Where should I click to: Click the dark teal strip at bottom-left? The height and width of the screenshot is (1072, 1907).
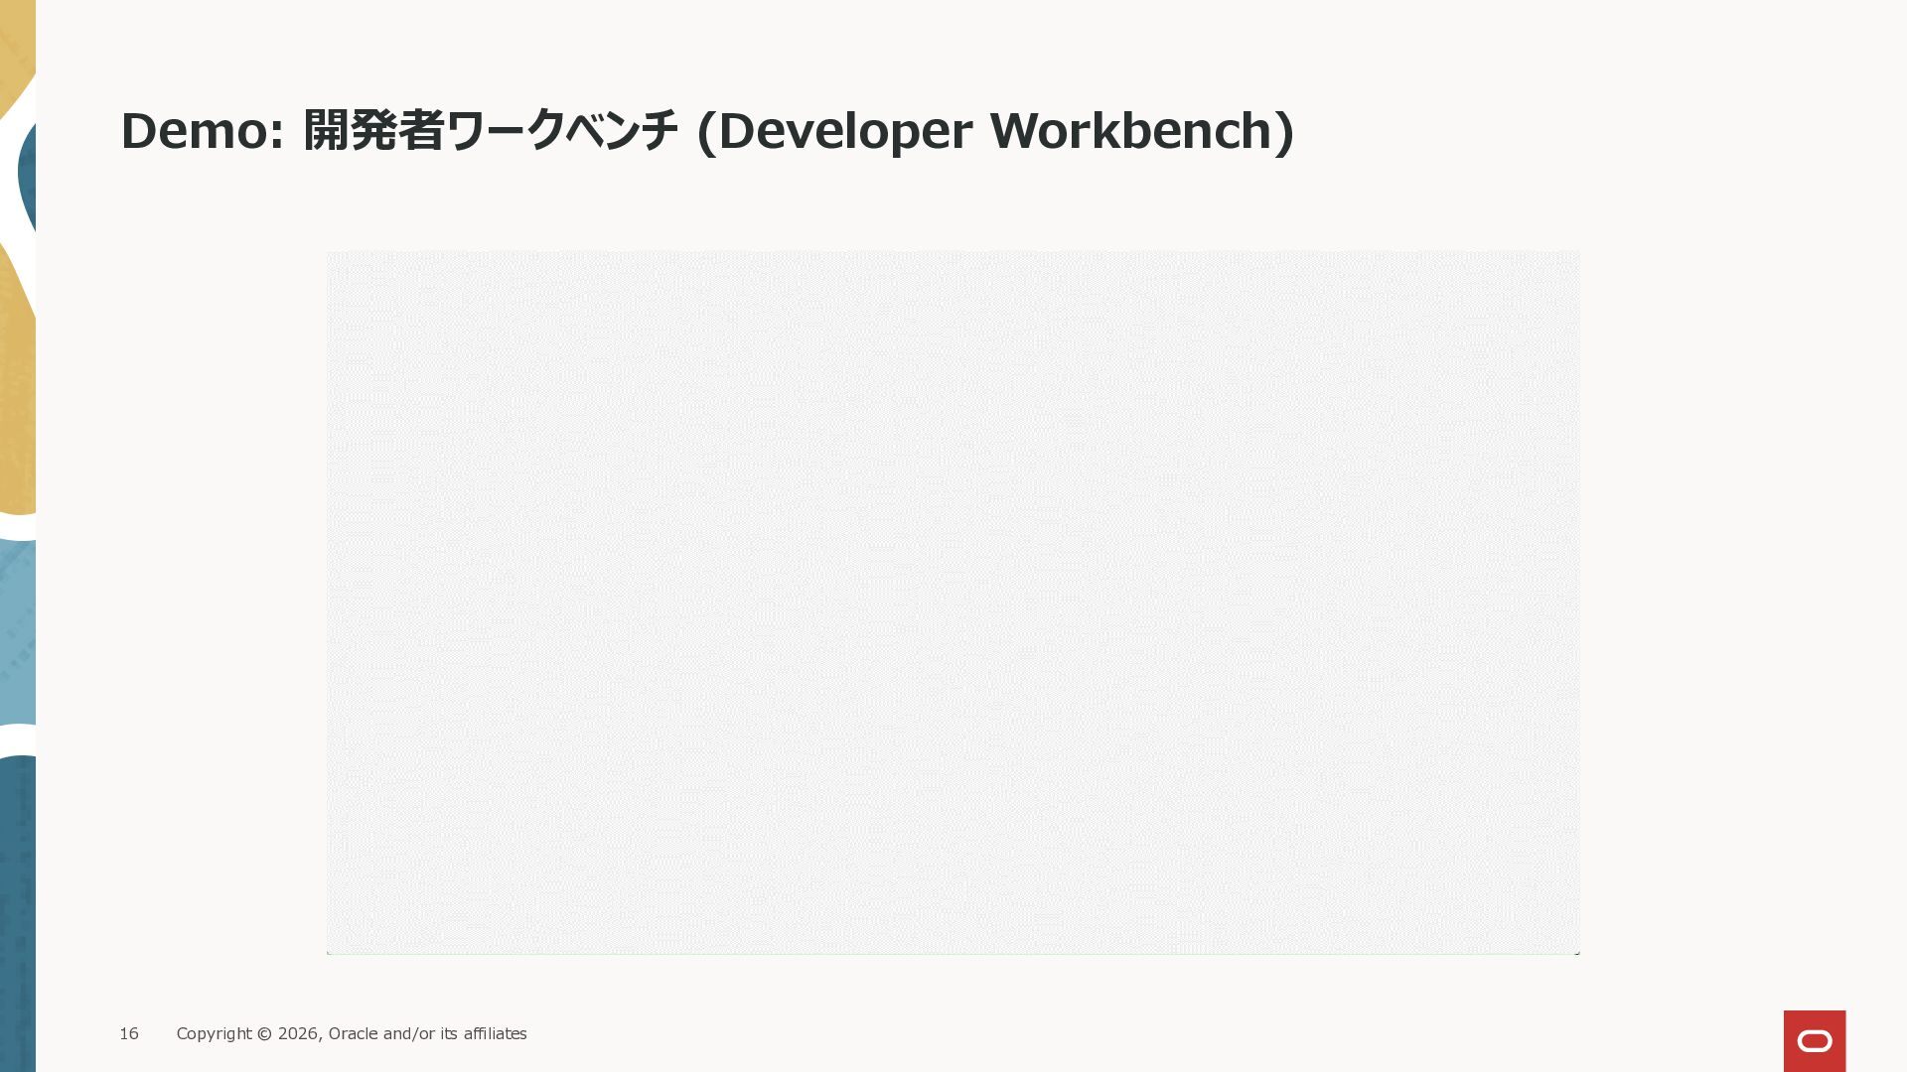tap(17, 913)
